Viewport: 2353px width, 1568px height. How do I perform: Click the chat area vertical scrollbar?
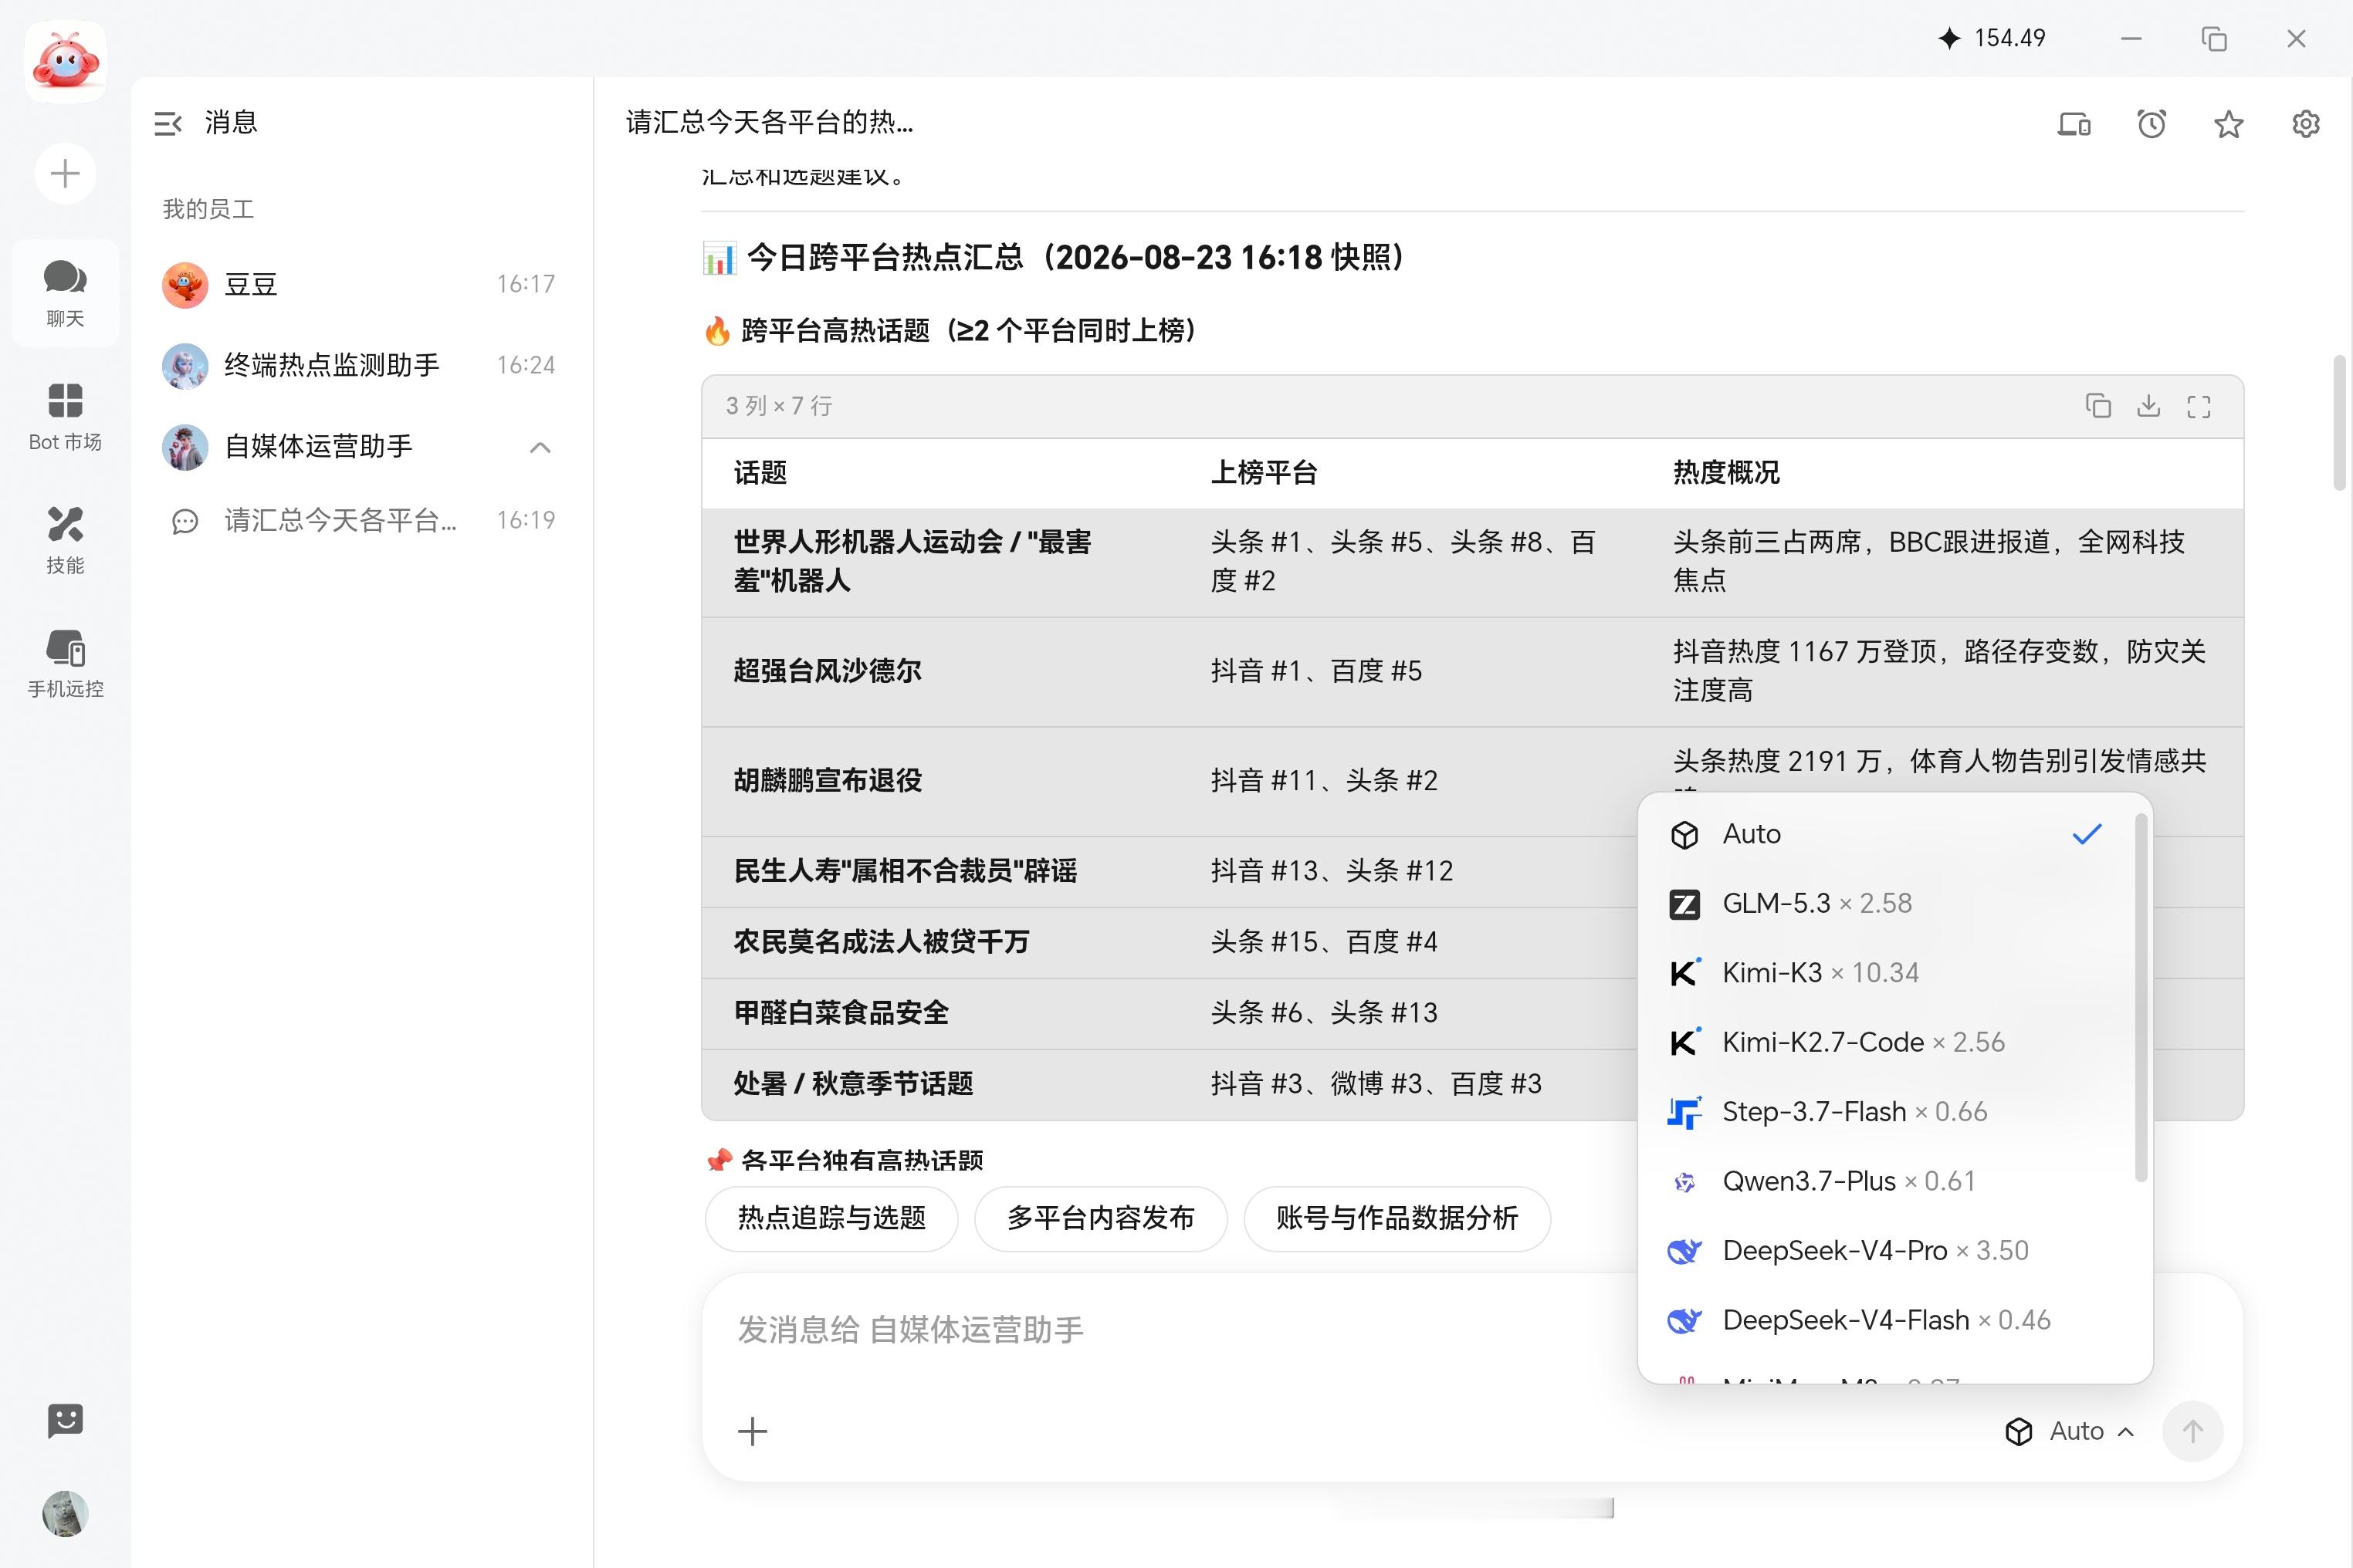pos(2339,422)
